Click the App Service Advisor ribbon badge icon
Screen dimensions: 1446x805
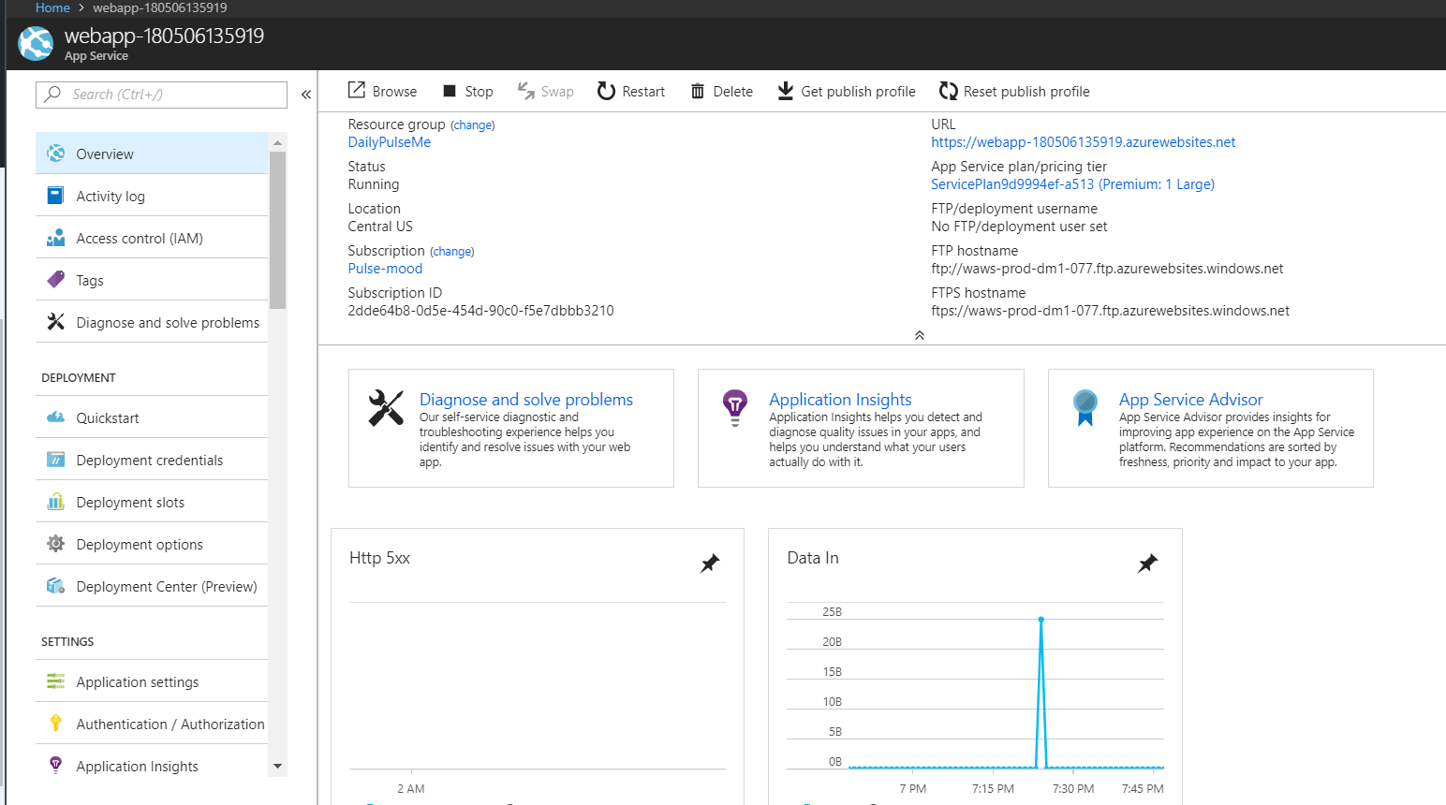pos(1085,408)
